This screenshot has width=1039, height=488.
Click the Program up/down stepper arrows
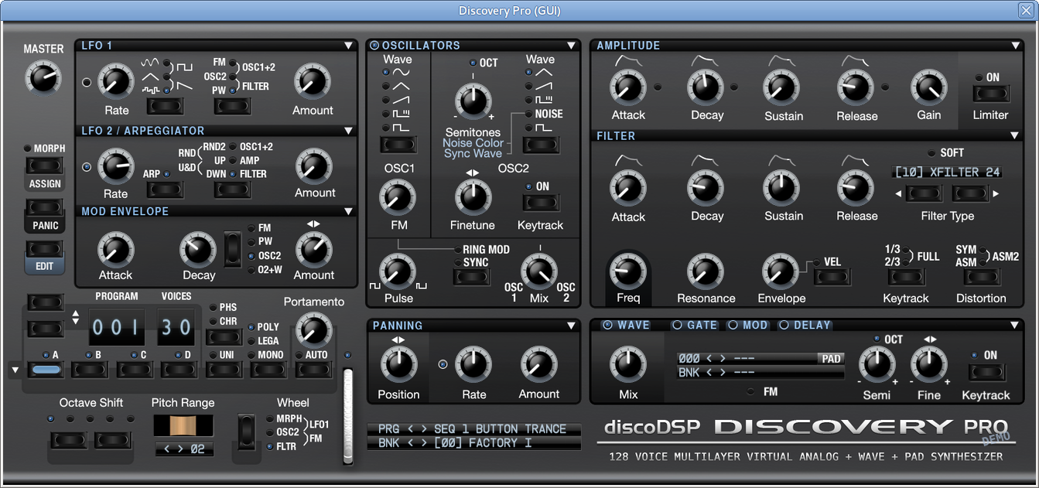(x=75, y=317)
